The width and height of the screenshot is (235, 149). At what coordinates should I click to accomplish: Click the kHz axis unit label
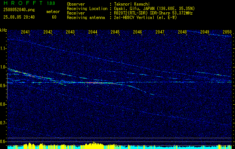3,30
